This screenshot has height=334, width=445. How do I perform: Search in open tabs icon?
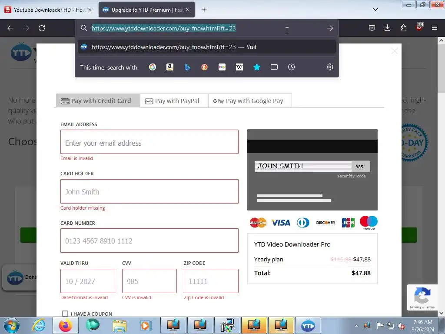(274, 67)
